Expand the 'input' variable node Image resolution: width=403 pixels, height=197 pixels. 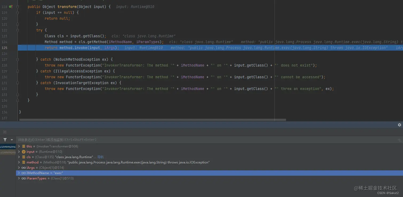pyautogui.click(x=19, y=152)
